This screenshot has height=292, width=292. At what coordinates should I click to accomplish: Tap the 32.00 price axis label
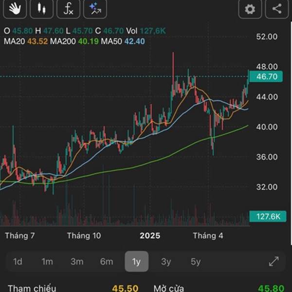pos(267,187)
